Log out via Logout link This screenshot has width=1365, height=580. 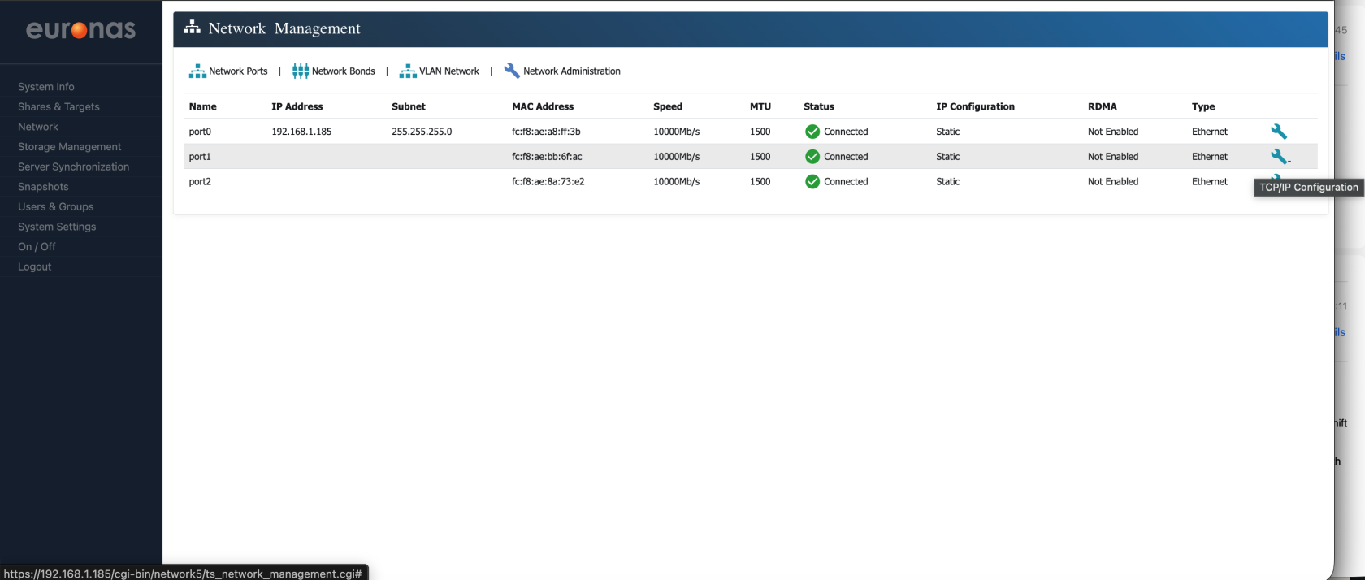tap(34, 266)
